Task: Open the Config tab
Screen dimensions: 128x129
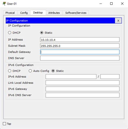Action: 24,13
